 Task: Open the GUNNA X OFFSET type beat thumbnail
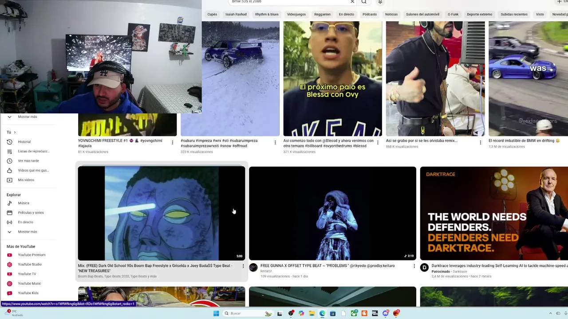click(x=332, y=213)
